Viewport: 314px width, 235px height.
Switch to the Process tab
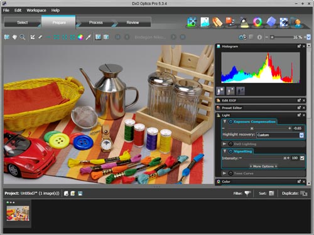96,23
